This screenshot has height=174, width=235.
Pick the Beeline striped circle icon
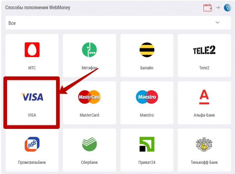click(x=147, y=50)
